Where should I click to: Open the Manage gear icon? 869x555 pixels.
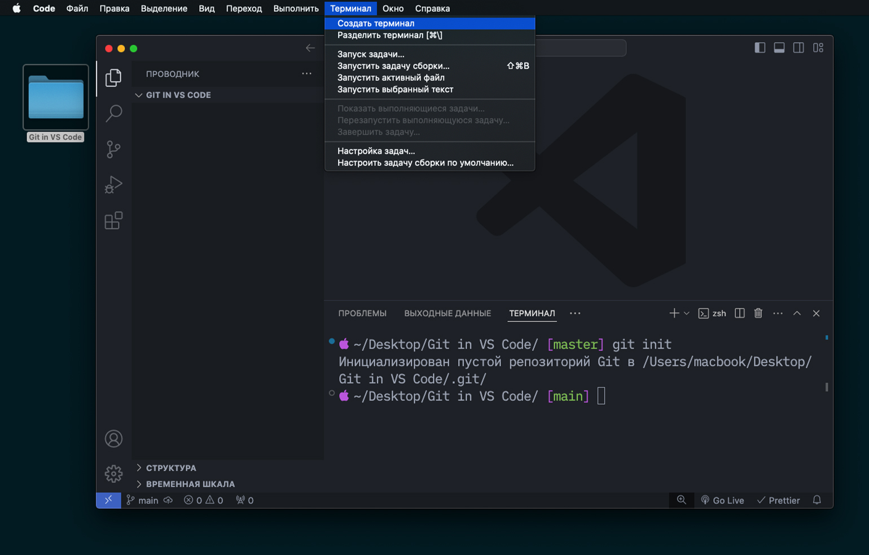(113, 473)
